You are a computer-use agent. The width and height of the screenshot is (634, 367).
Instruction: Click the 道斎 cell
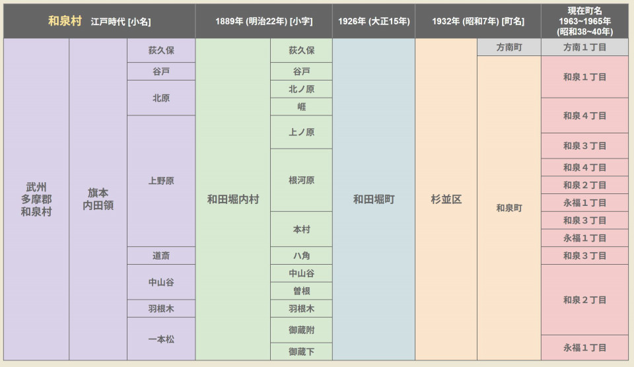pyautogui.click(x=161, y=255)
